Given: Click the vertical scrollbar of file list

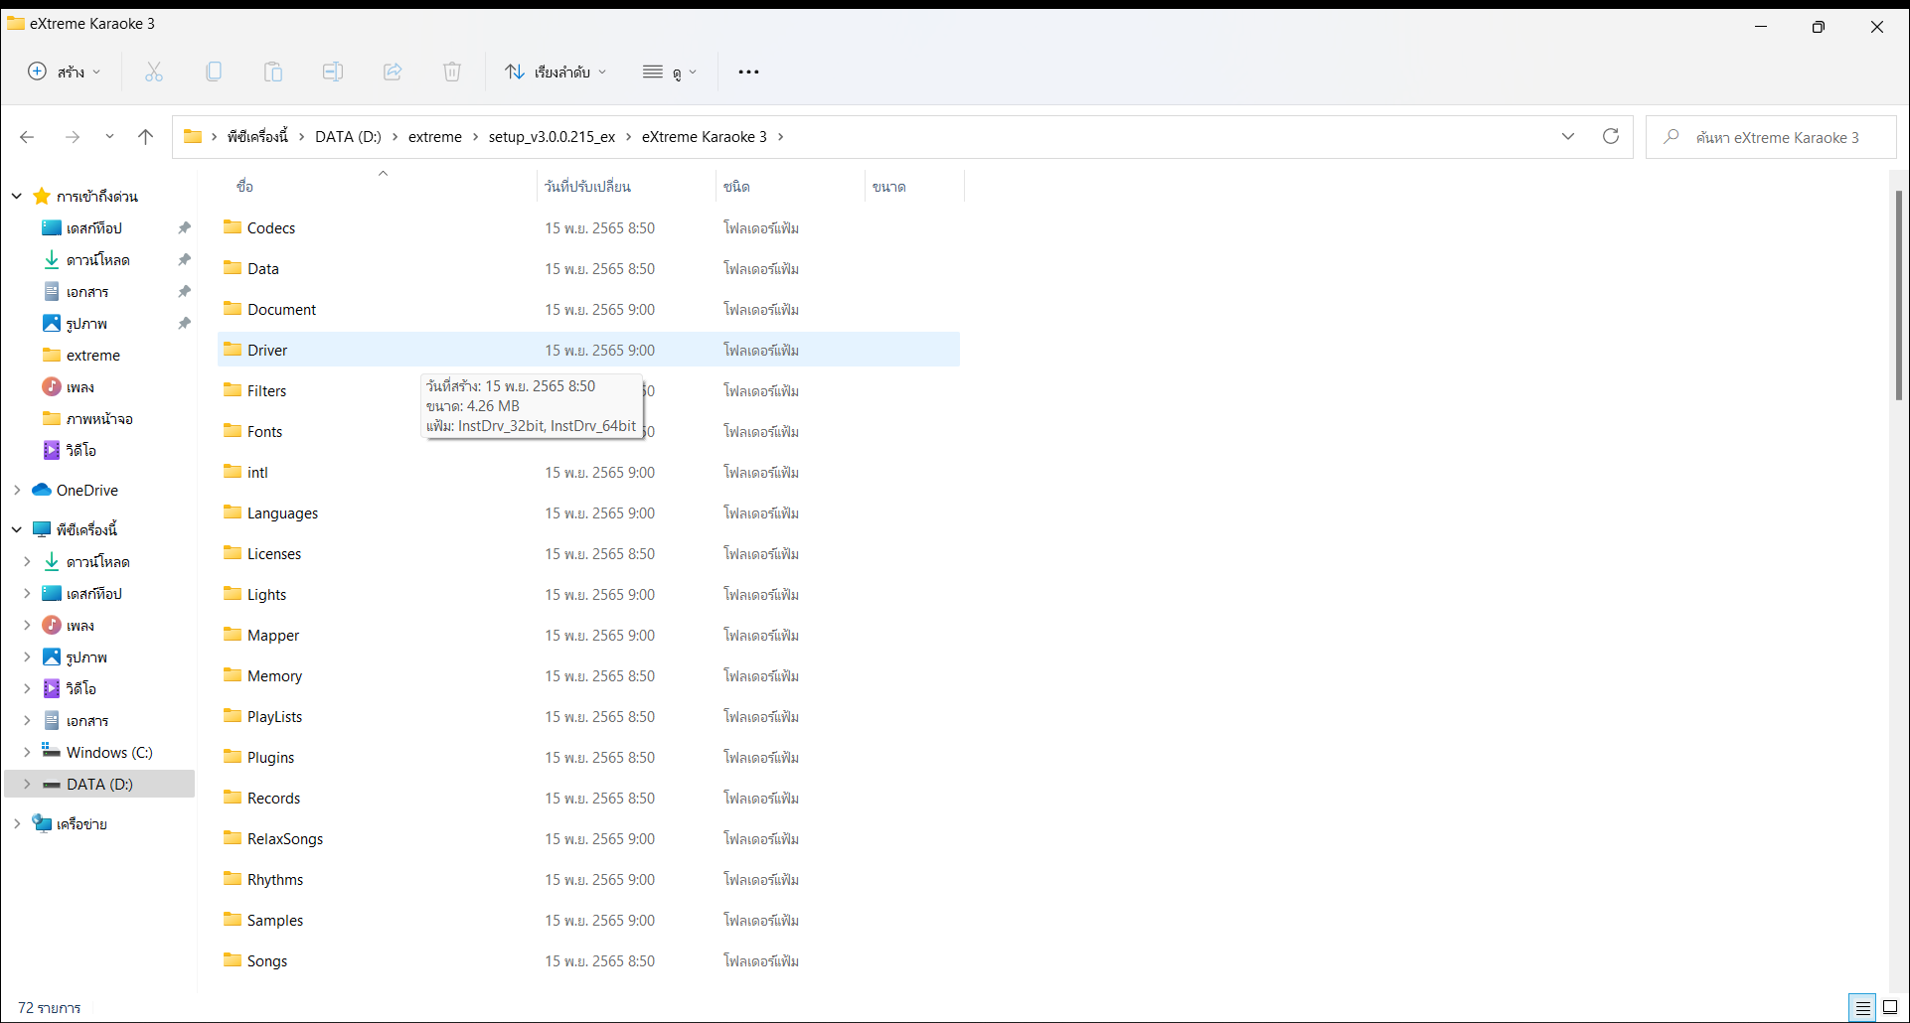Looking at the screenshot, I should point(1898,295).
